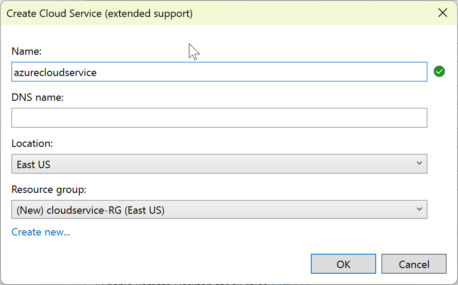
Task: Click the green name validation checkmark
Action: point(439,71)
